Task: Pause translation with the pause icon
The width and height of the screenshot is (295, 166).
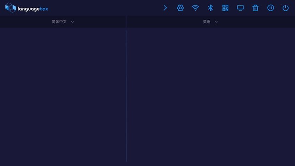Action: (271, 8)
